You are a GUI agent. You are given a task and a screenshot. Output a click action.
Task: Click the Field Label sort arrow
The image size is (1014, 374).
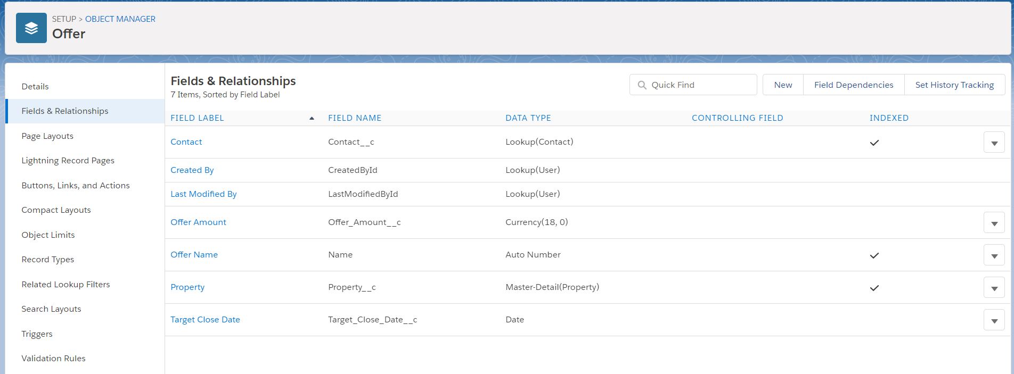point(312,118)
